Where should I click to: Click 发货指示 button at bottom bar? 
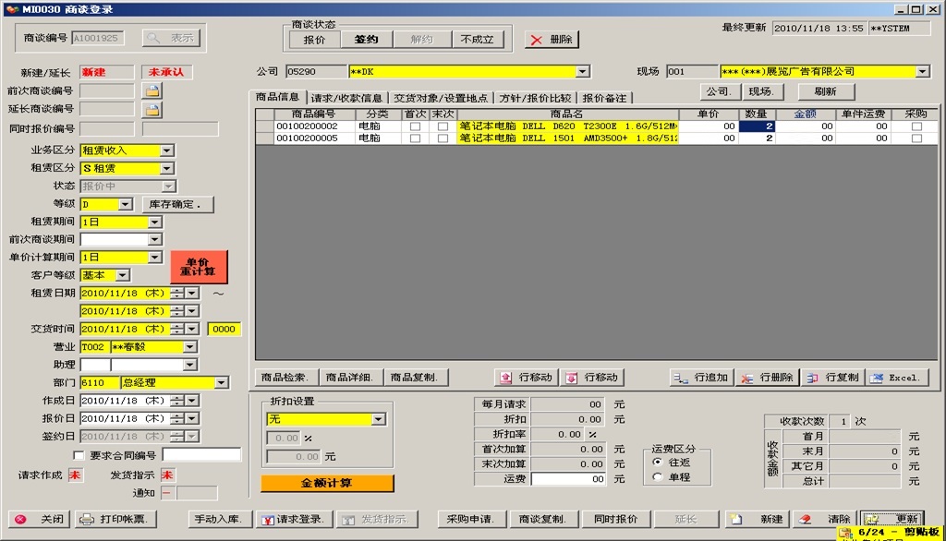pyautogui.click(x=375, y=519)
